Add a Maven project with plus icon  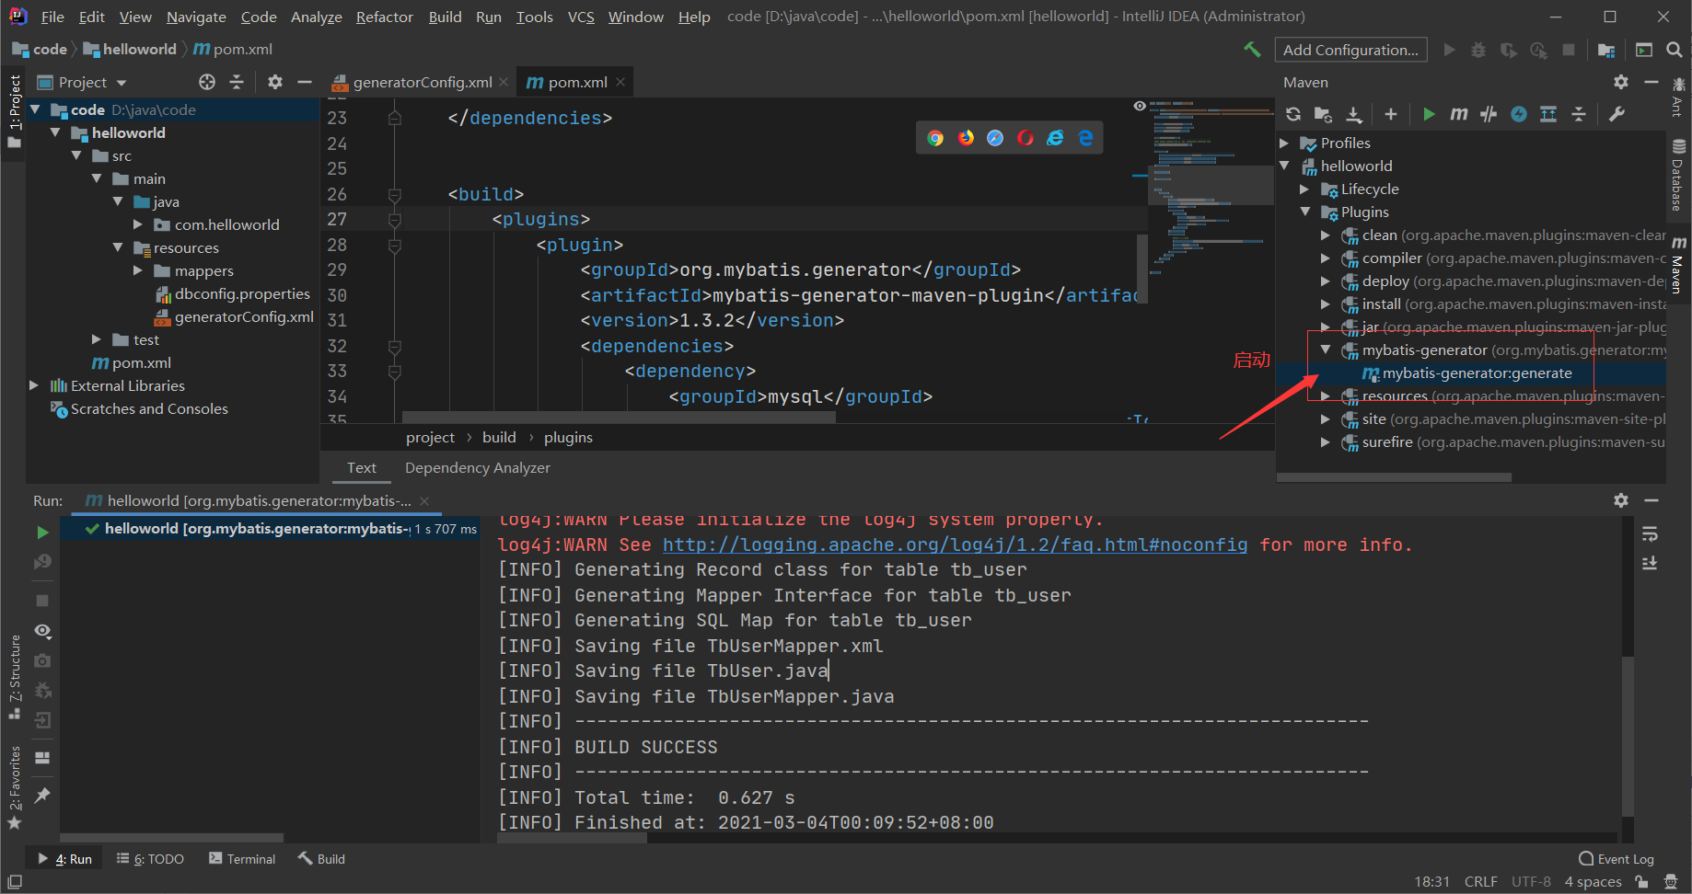coord(1391,114)
